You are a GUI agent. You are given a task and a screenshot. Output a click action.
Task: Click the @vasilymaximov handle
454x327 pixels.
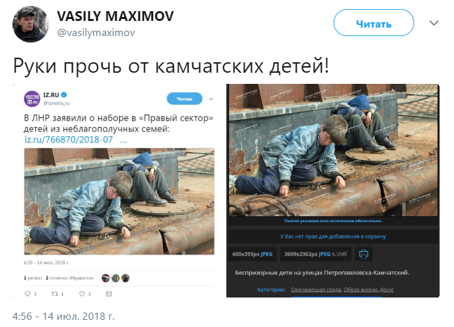coord(96,33)
